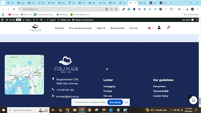
Task: Open the Chrome downloads icon
Action: click(x=187, y=9)
